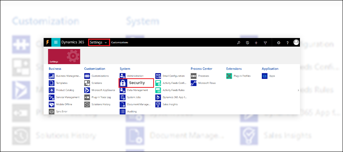The image size is (343, 152).
Task: Open the Apps link text
Action: (272, 76)
